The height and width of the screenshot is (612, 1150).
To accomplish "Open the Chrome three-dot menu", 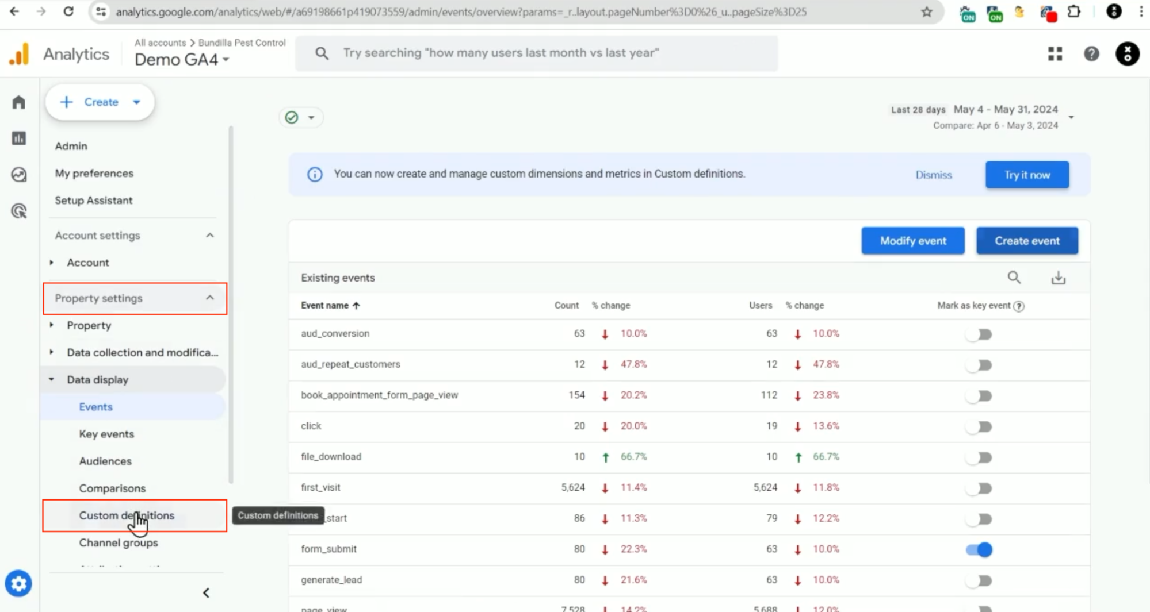I will (x=1141, y=11).
